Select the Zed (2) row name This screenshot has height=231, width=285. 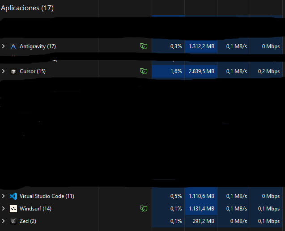click(28, 221)
